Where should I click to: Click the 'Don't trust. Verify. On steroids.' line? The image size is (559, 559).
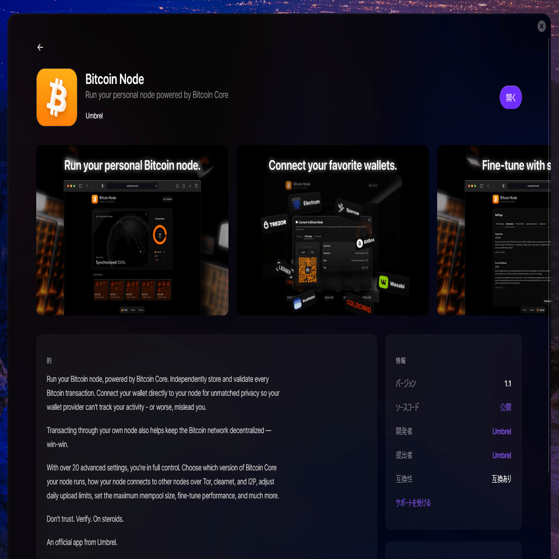point(85,519)
